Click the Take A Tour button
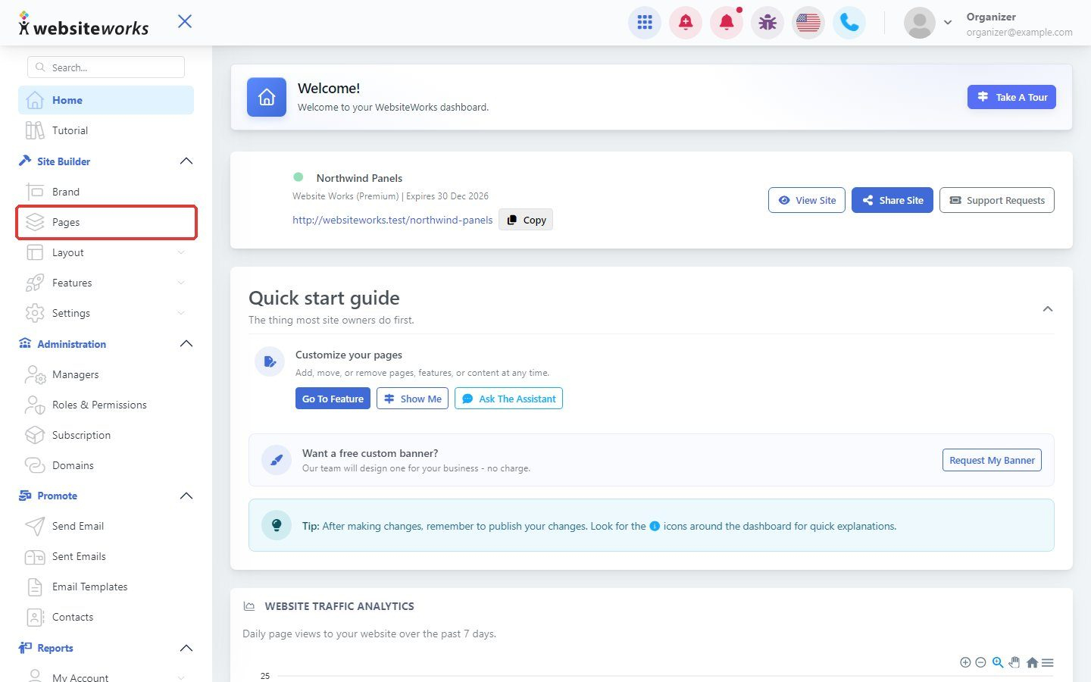Image resolution: width=1091 pixels, height=682 pixels. pos(1011,97)
